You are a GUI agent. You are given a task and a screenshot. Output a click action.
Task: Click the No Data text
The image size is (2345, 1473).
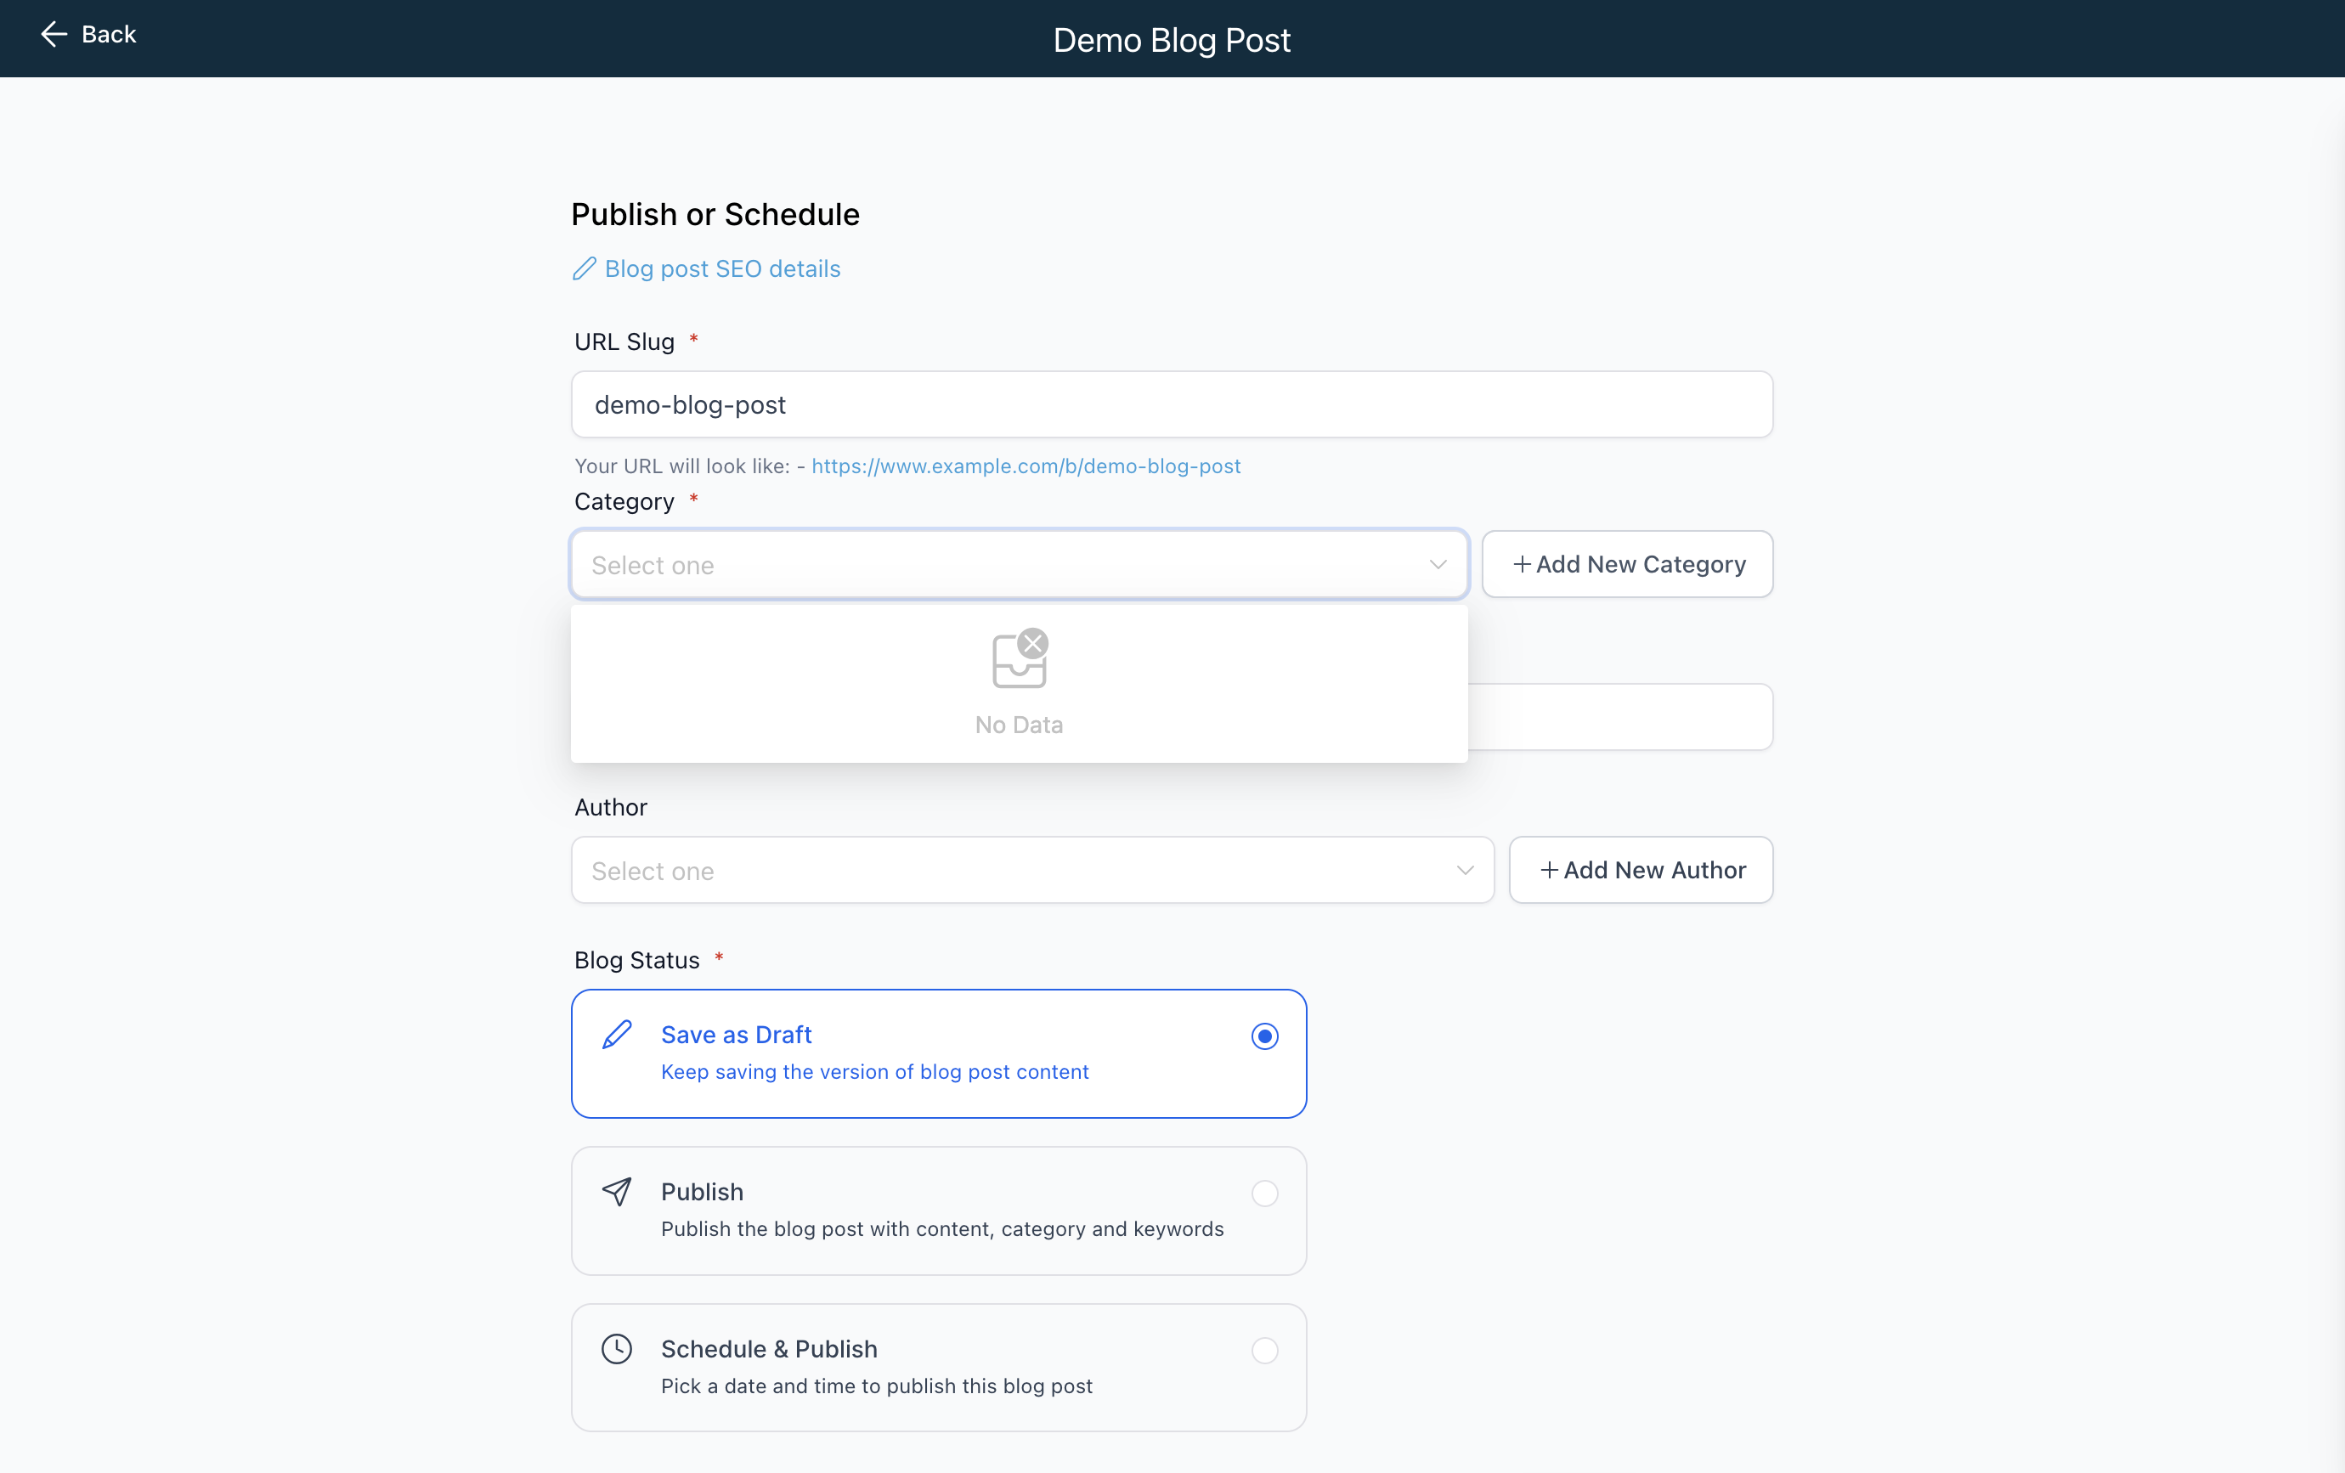click(1020, 725)
